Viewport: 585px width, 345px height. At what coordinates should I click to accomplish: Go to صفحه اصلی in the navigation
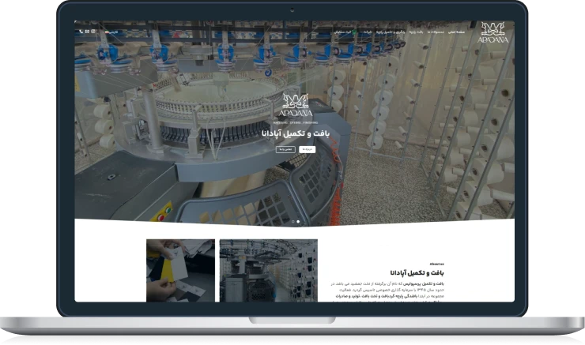(x=459, y=32)
